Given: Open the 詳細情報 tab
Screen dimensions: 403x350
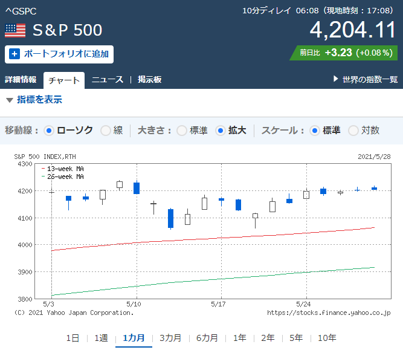Looking at the screenshot, I should 21,79.
